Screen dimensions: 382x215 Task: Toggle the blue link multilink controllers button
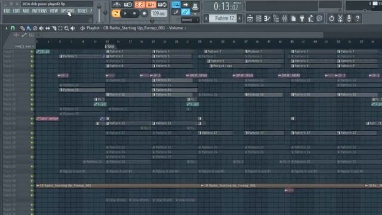tap(186, 12)
